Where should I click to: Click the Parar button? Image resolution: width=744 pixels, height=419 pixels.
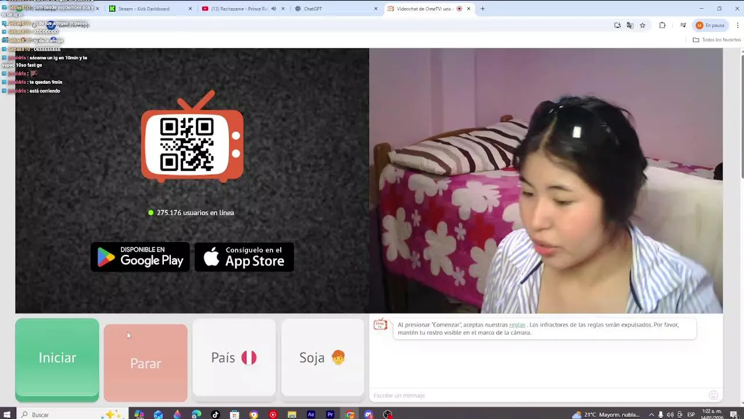[x=145, y=363]
